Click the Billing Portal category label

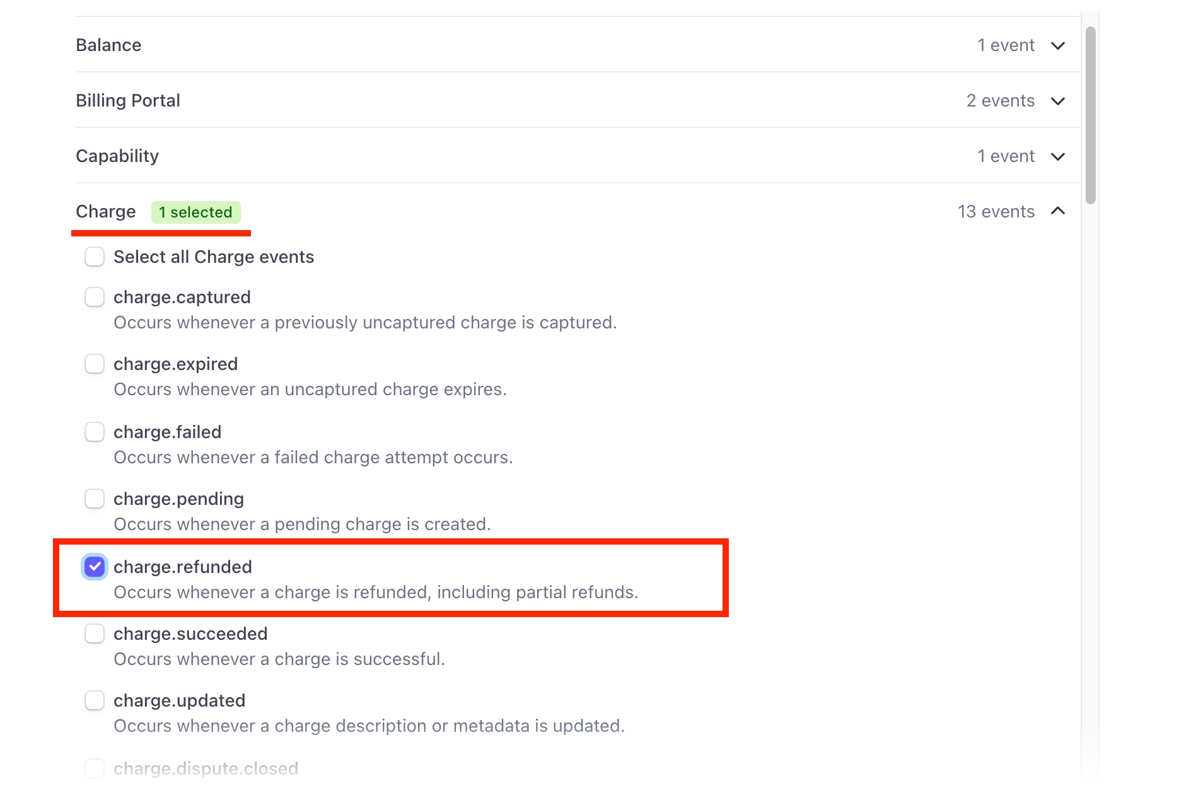[x=128, y=101]
